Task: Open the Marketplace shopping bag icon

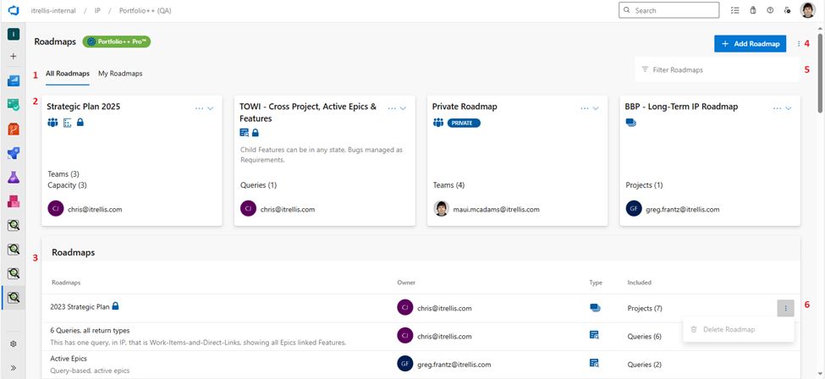Action: pos(753,10)
